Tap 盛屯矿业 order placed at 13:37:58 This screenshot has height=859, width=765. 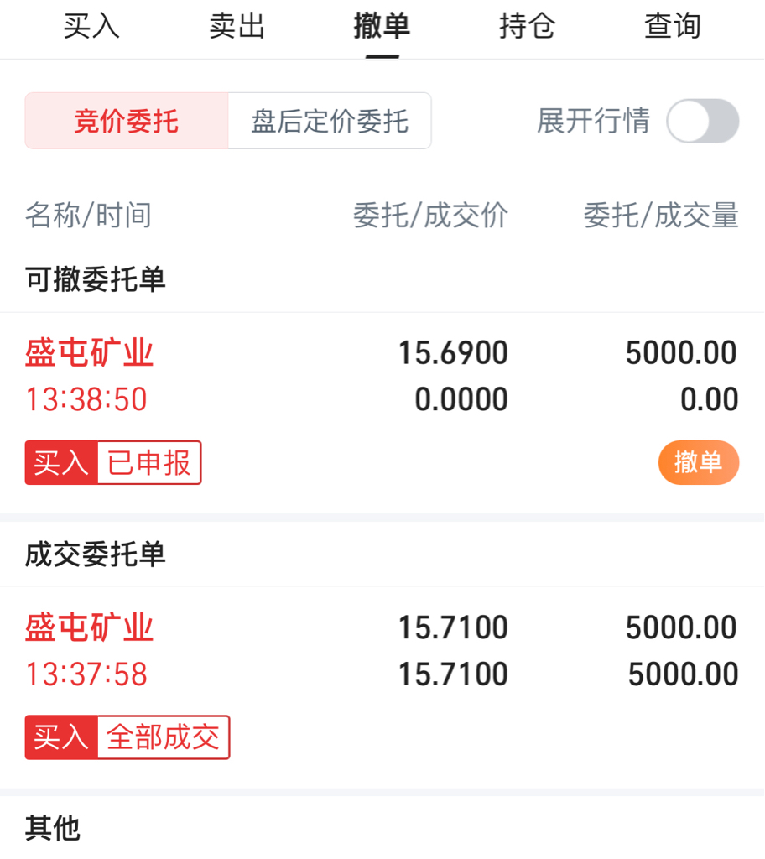point(90,627)
